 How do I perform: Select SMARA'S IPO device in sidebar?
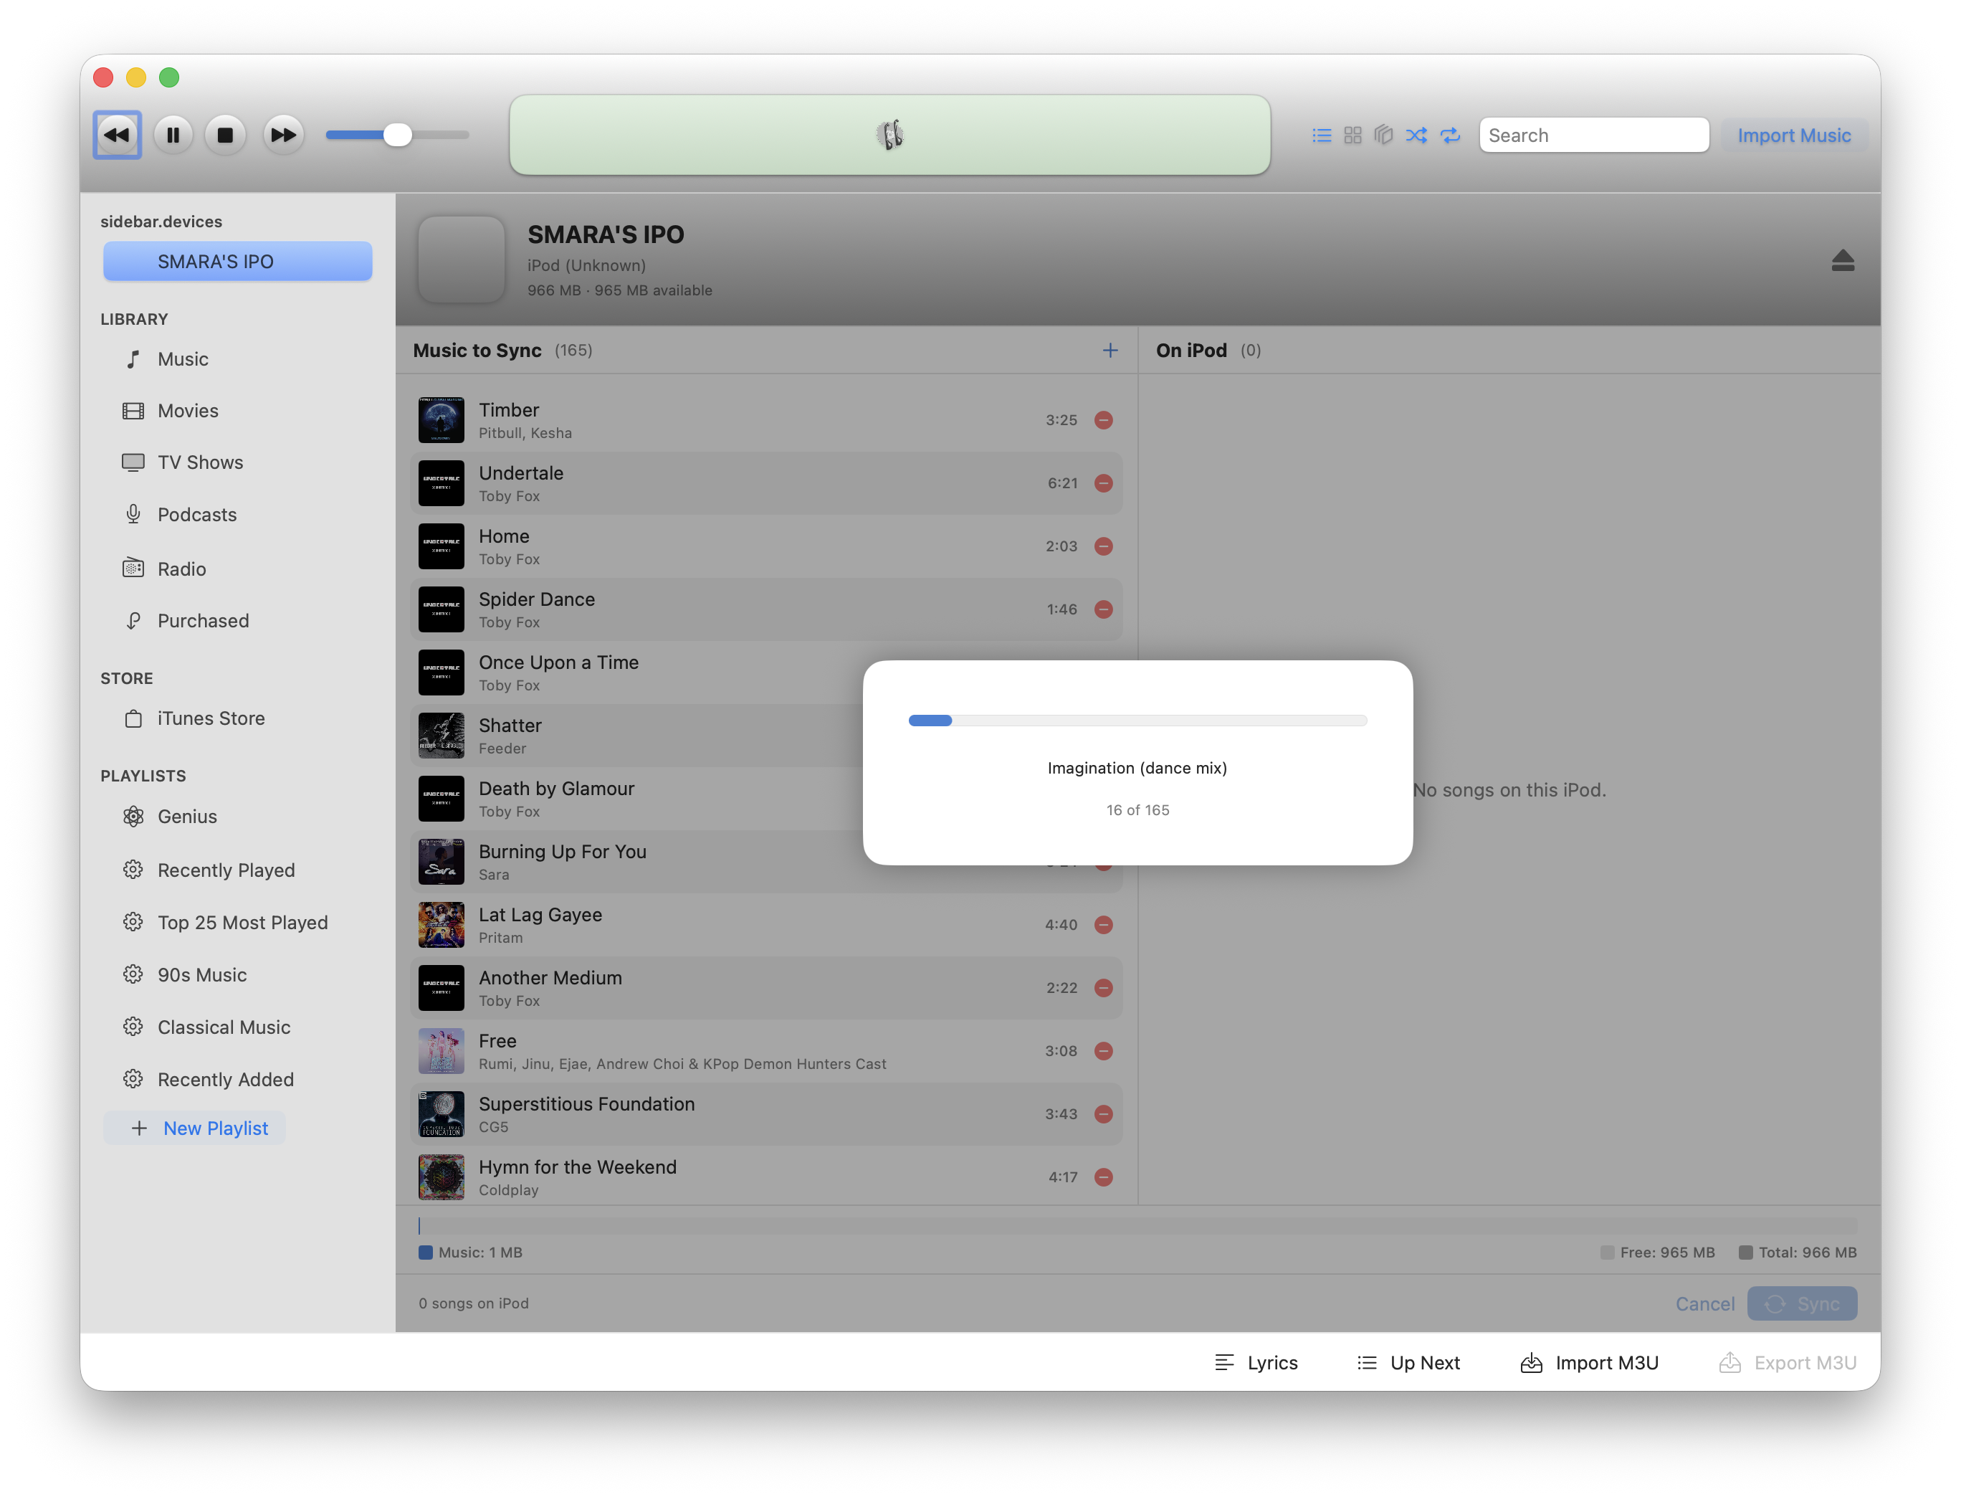[237, 261]
